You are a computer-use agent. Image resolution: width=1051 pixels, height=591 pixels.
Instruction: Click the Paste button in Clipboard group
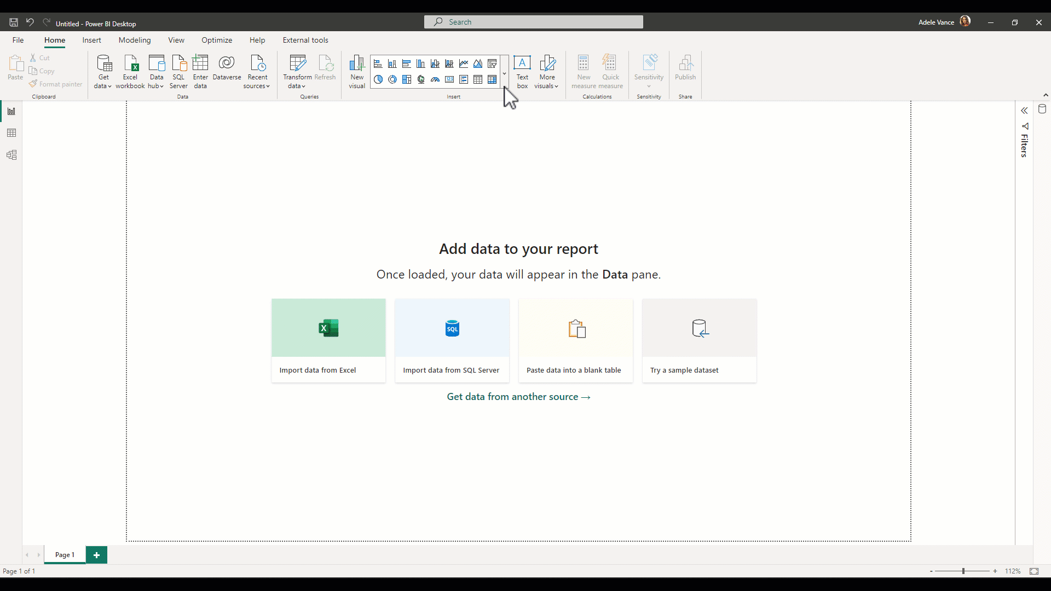click(15, 68)
